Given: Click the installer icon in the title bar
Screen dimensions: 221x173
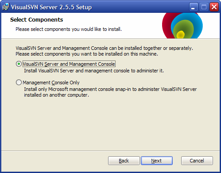Looking at the screenshot, I should [x=6, y=7].
